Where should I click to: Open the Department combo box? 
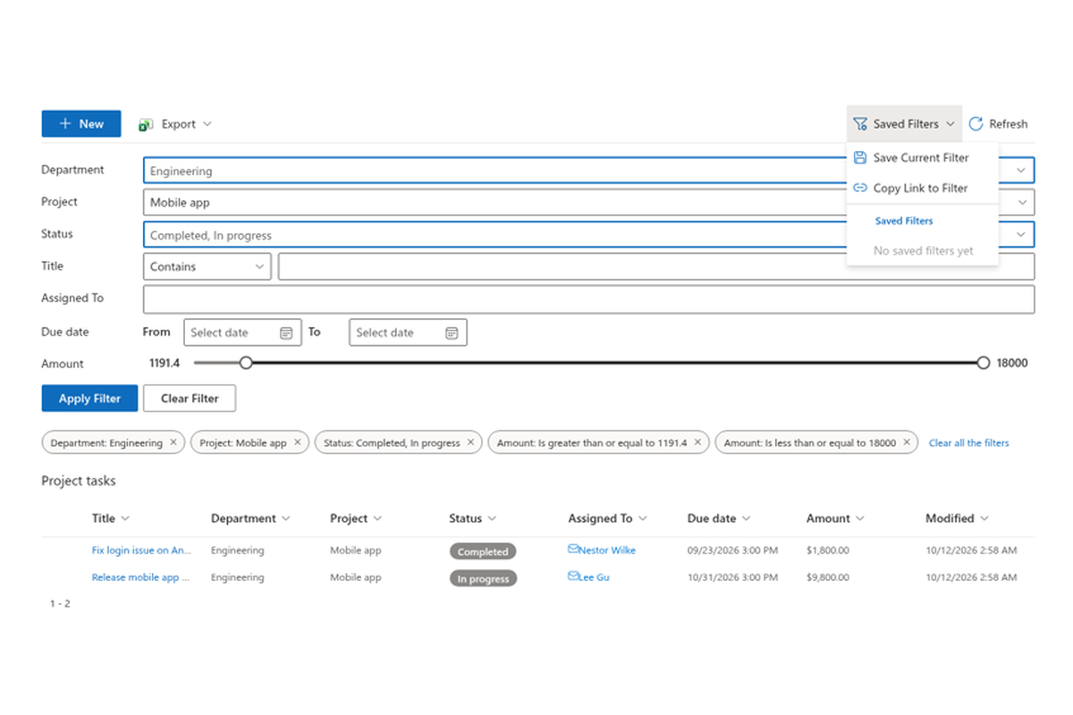pos(588,171)
